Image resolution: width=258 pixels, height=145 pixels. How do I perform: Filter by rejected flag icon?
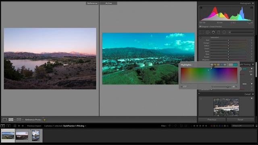point(176,126)
